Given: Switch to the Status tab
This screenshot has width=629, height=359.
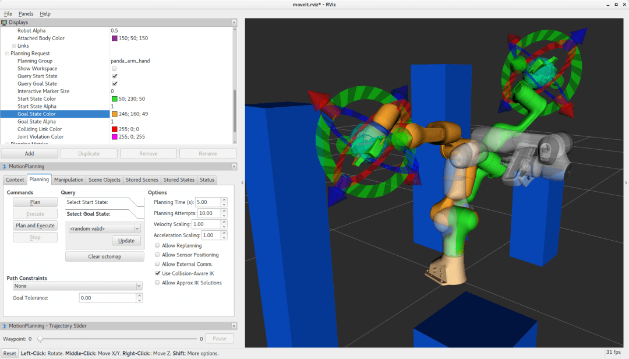Looking at the screenshot, I should [207, 180].
